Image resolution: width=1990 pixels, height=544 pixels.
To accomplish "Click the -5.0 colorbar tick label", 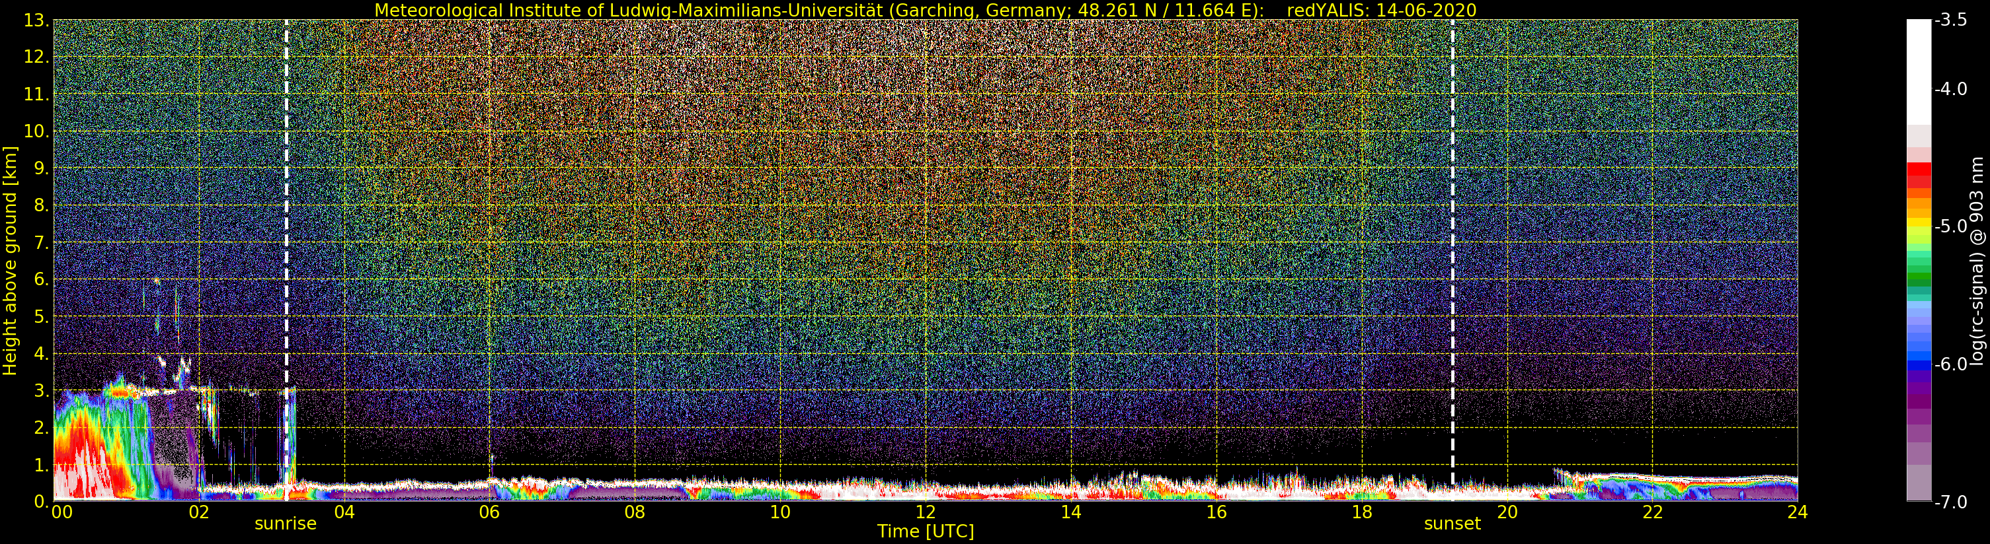I will coord(1950,227).
